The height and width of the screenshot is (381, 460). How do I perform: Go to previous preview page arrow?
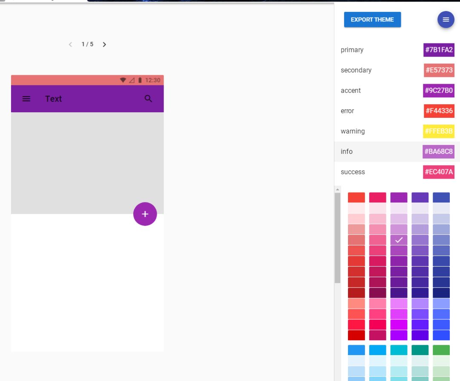click(70, 45)
